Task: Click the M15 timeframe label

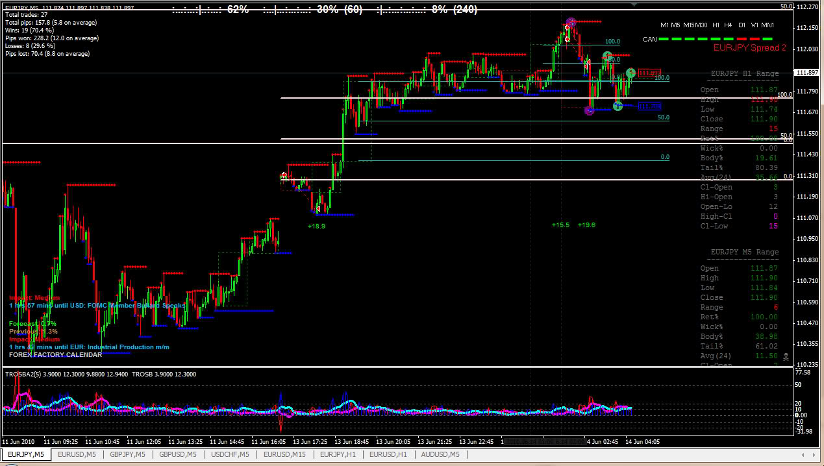Action: pyautogui.click(x=689, y=25)
